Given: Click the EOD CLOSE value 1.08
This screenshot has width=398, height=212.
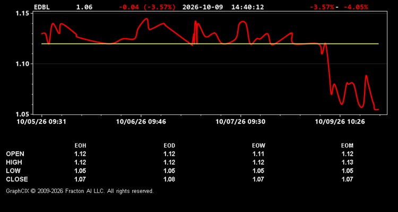Looking at the screenshot, I should (x=169, y=179).
